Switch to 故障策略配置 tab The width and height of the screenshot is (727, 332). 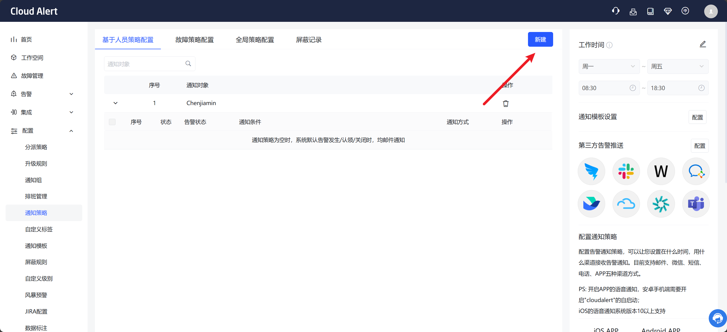[194, 40]
